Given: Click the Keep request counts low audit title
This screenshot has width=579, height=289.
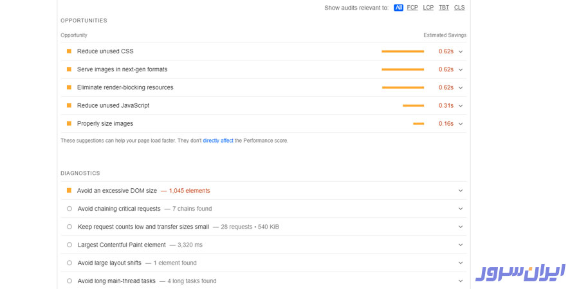Looking at the screenshot, I should pos(143,227).
